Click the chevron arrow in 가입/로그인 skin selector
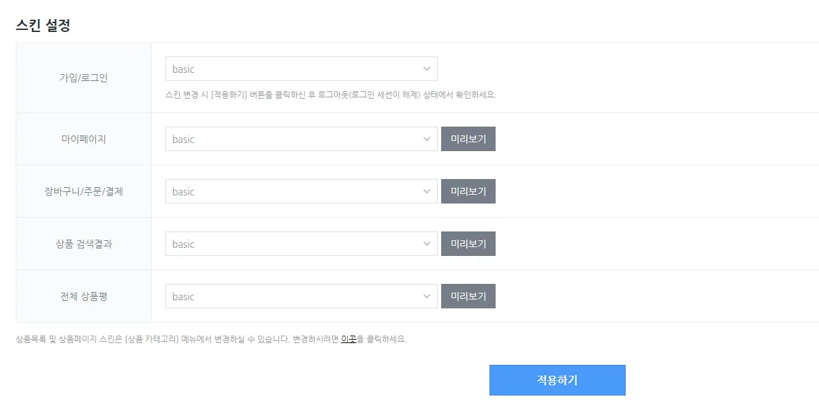Screen dimensions: 819x403 [x=427, y=69]
